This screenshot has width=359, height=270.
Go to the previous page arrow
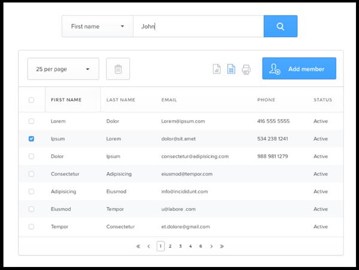148,246
